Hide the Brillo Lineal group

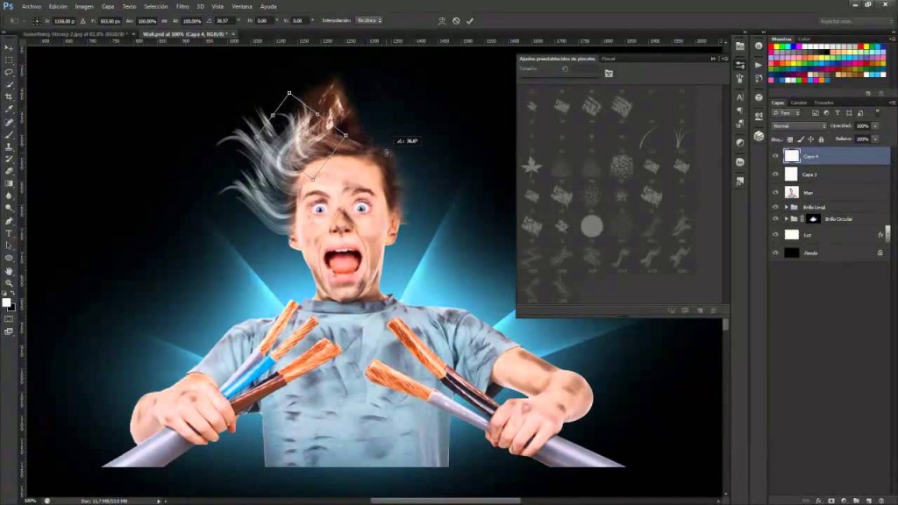pos(775,207)
